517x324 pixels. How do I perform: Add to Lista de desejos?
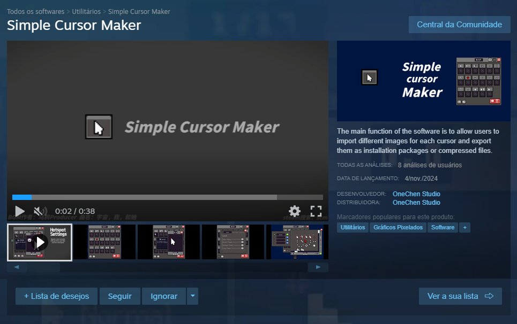[x=56, y=296]
